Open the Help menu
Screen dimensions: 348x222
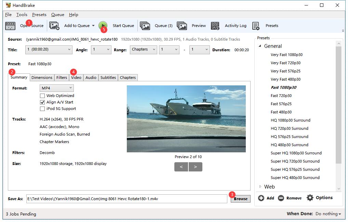(x=73, y=15)
